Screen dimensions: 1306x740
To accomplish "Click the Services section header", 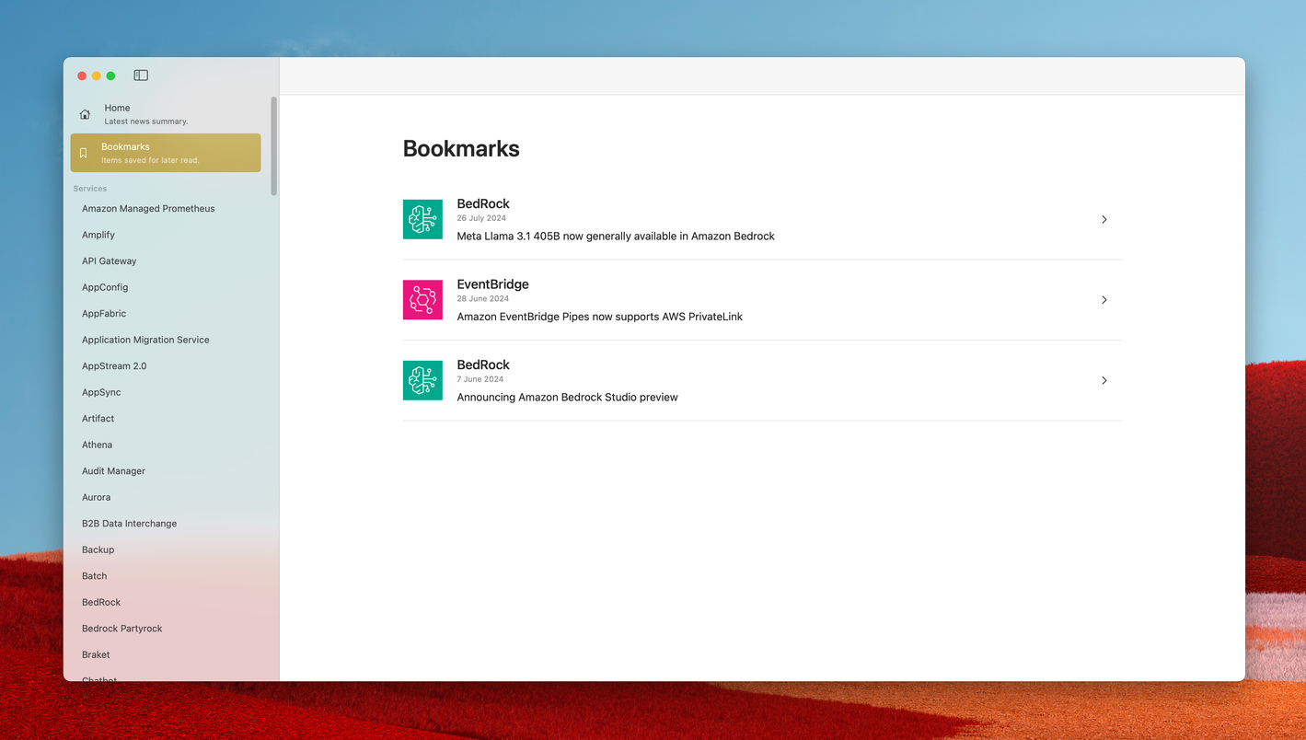I will point(90,189).
